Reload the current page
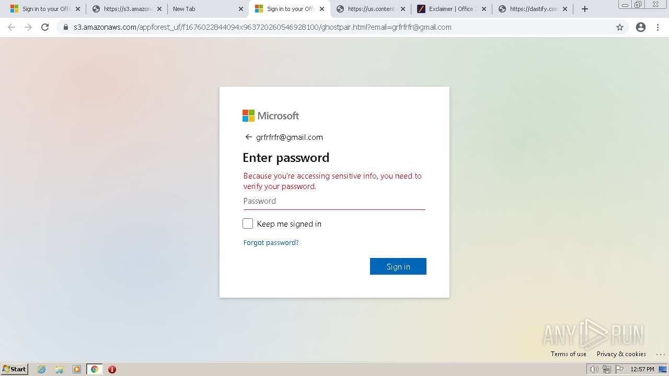669x376 pixels. click(x=45, y=27)
